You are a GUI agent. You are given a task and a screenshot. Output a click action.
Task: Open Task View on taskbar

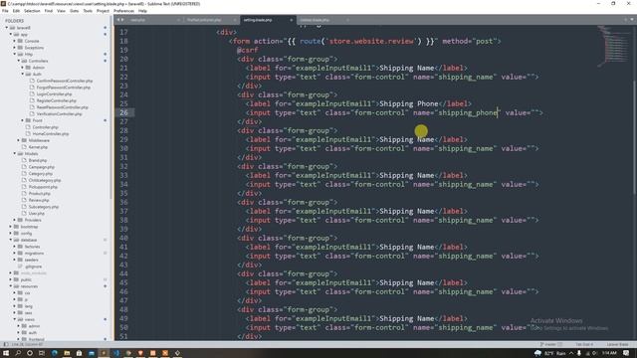[42, 353]
